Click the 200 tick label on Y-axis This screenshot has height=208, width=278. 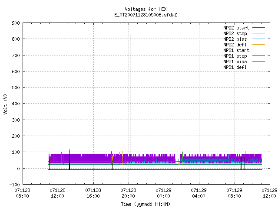pos(16,136)
